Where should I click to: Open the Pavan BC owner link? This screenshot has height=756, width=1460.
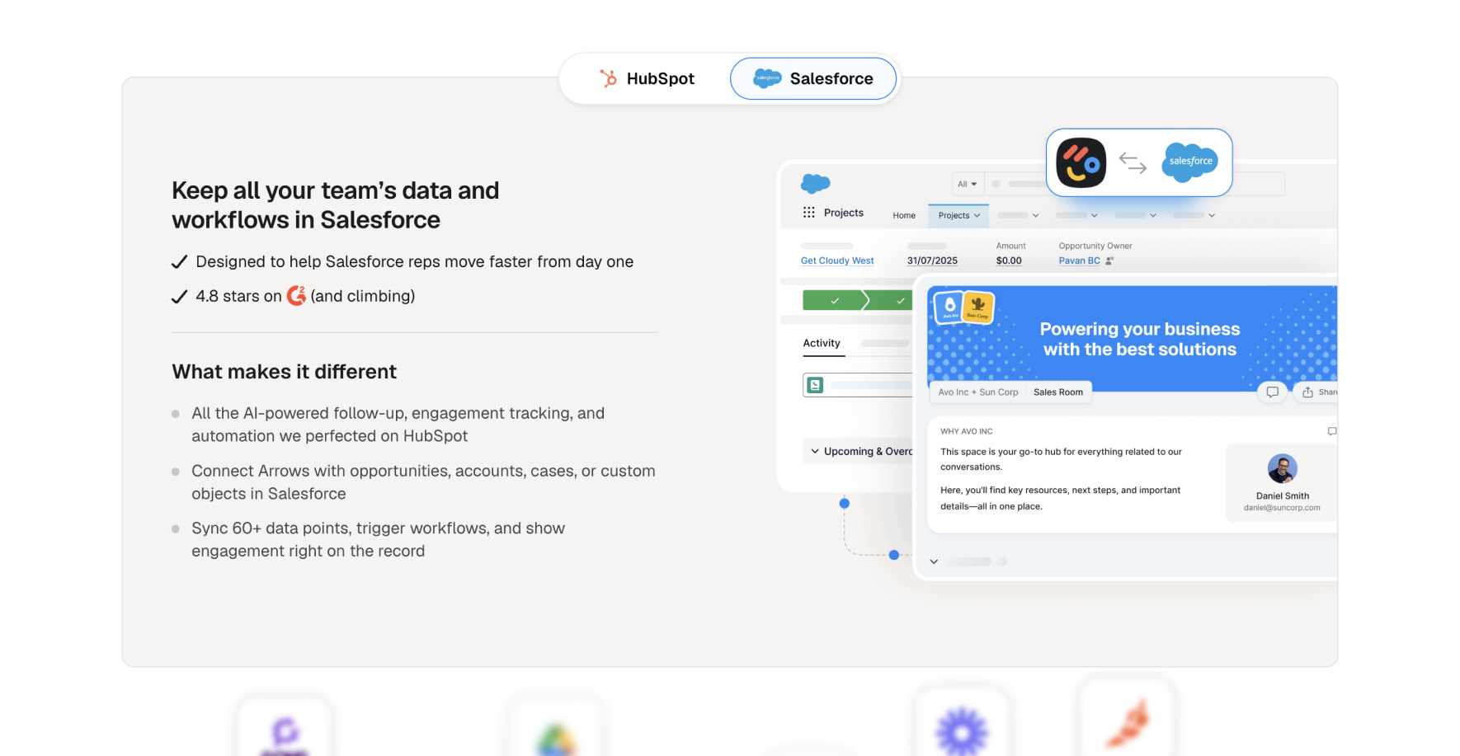tap(1079, 261)
